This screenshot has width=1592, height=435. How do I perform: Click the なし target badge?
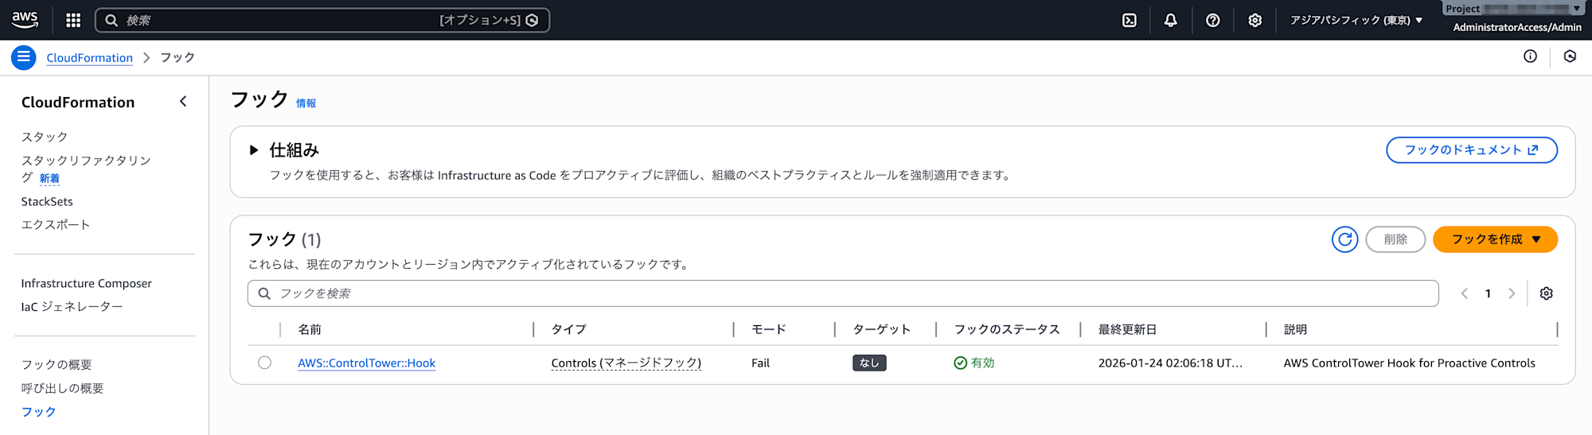(869, 363)
